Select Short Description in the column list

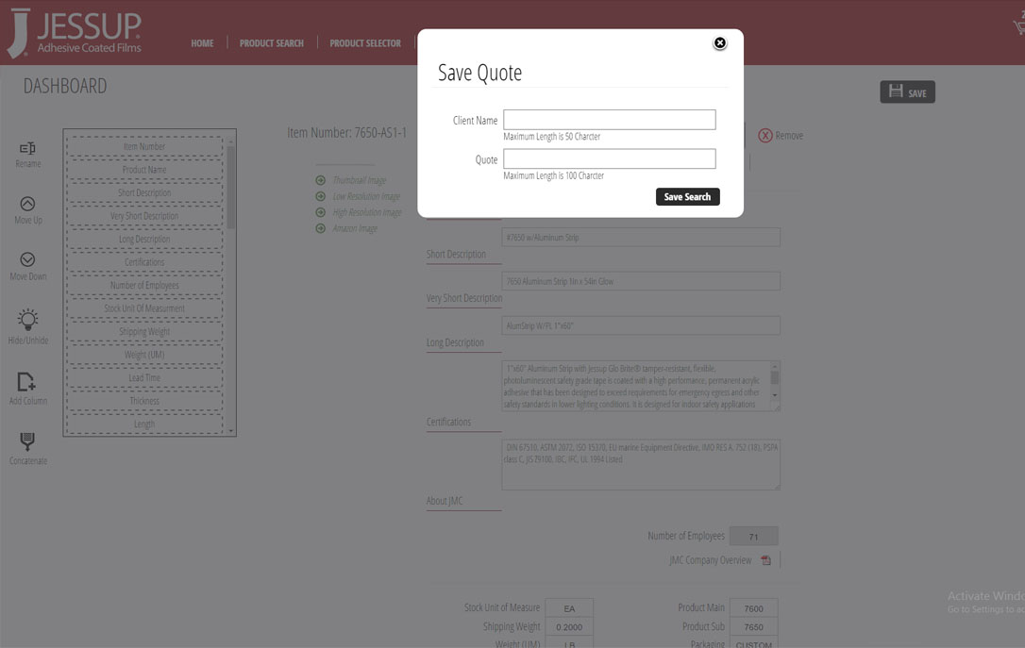[x=144, y=192]
